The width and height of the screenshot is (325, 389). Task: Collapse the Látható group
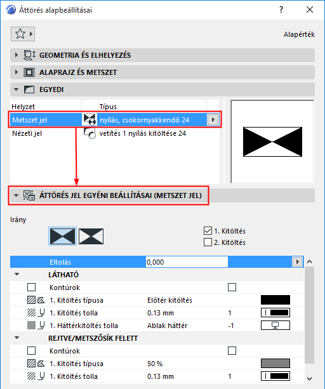point(17,274)
